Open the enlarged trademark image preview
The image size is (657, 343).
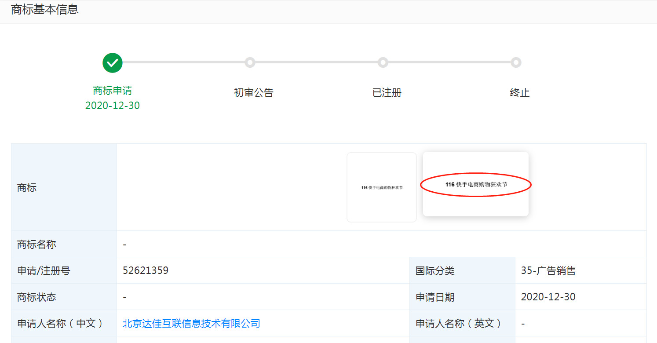click(x=476, y=184)
